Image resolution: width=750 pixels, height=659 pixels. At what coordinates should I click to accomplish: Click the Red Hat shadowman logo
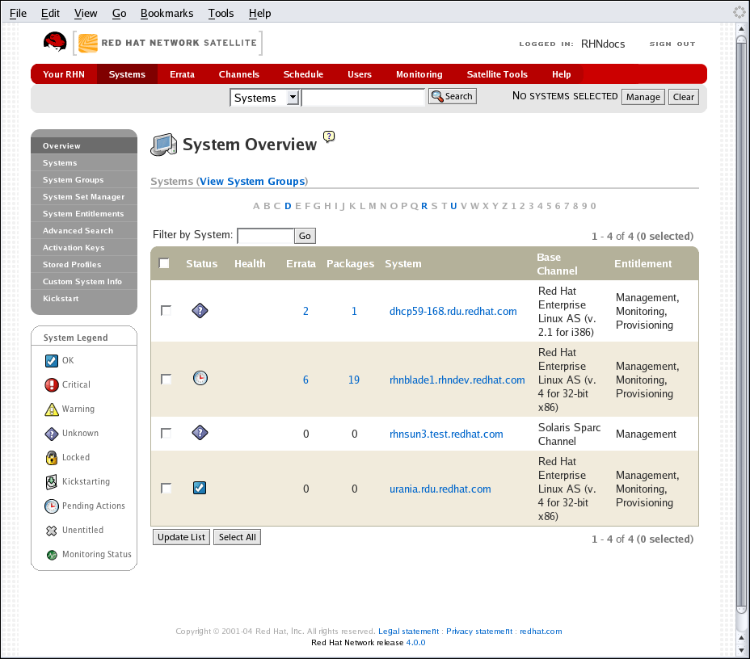[55, 42]
